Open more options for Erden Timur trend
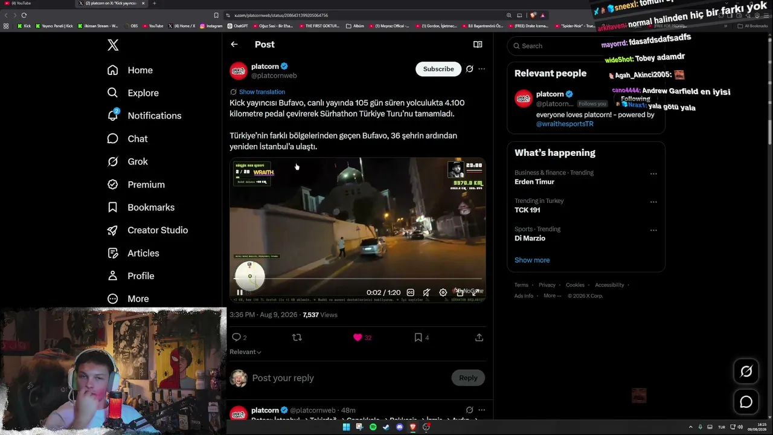 coord(653,174)
